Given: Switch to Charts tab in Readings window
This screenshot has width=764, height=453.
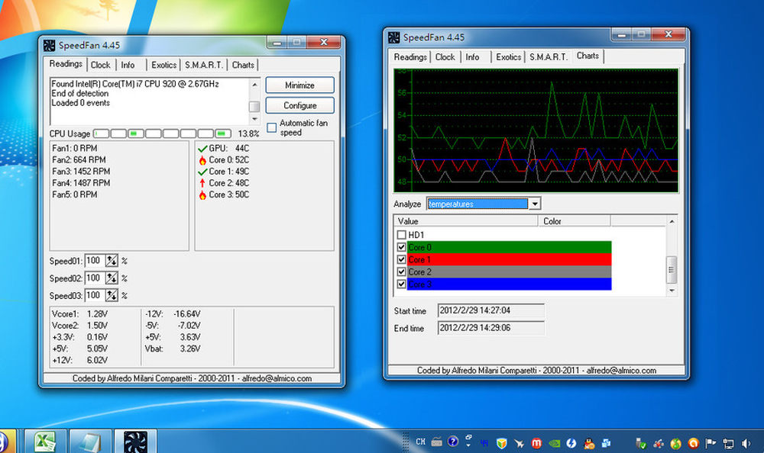Looking at the screenshot, I should (x=243, y=65).
